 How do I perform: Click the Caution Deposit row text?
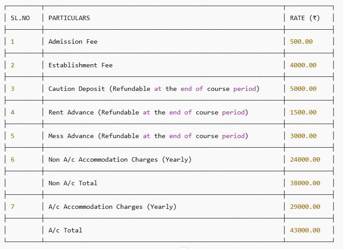[153, 89]
